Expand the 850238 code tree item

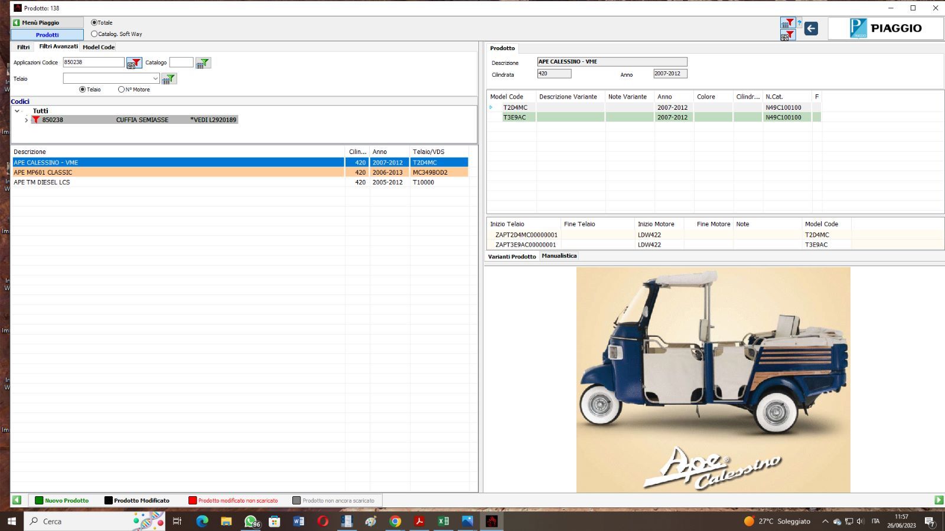click(26, 120)
